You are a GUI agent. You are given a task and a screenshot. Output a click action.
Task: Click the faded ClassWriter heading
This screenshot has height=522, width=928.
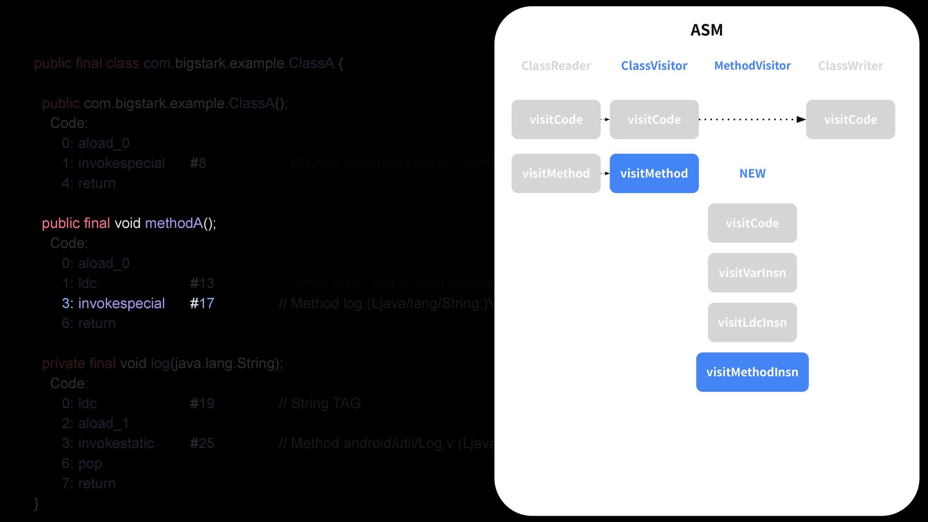(850, 66)
